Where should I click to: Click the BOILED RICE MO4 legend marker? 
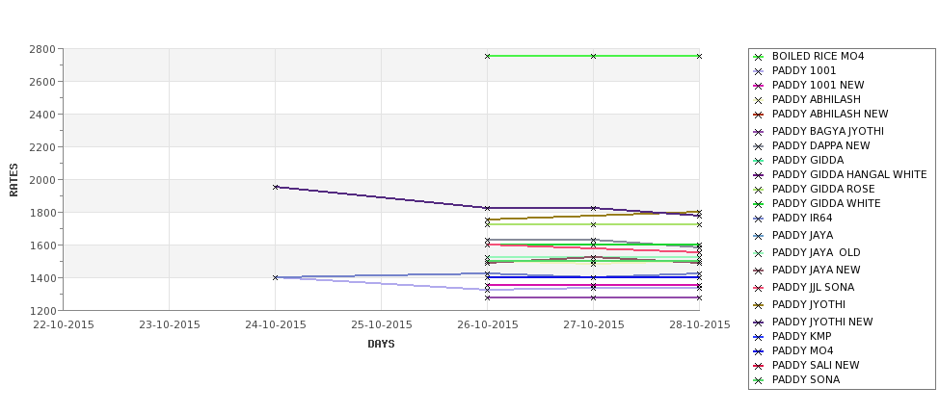tap(759, 57)
